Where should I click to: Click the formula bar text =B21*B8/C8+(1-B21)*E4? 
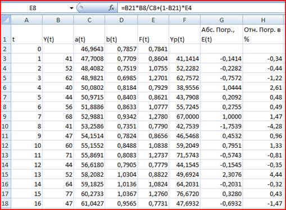click(156, 8)
